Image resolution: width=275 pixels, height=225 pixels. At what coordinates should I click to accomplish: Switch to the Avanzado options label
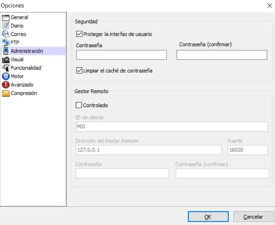[22, 85]
